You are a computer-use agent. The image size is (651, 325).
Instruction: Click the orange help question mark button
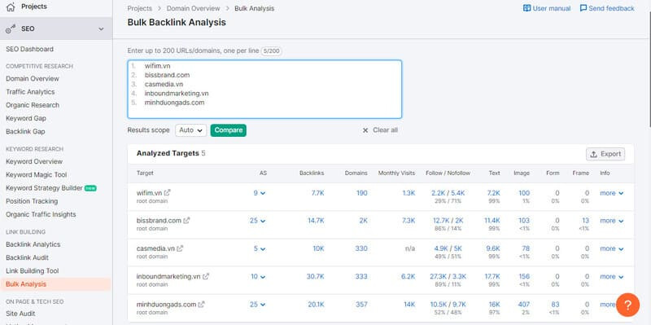point(627,305)
